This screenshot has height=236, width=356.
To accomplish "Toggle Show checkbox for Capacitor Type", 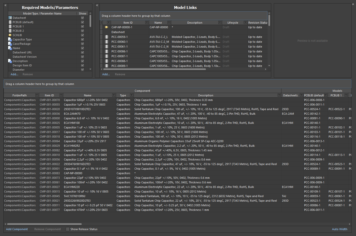I will coord(82,39).
